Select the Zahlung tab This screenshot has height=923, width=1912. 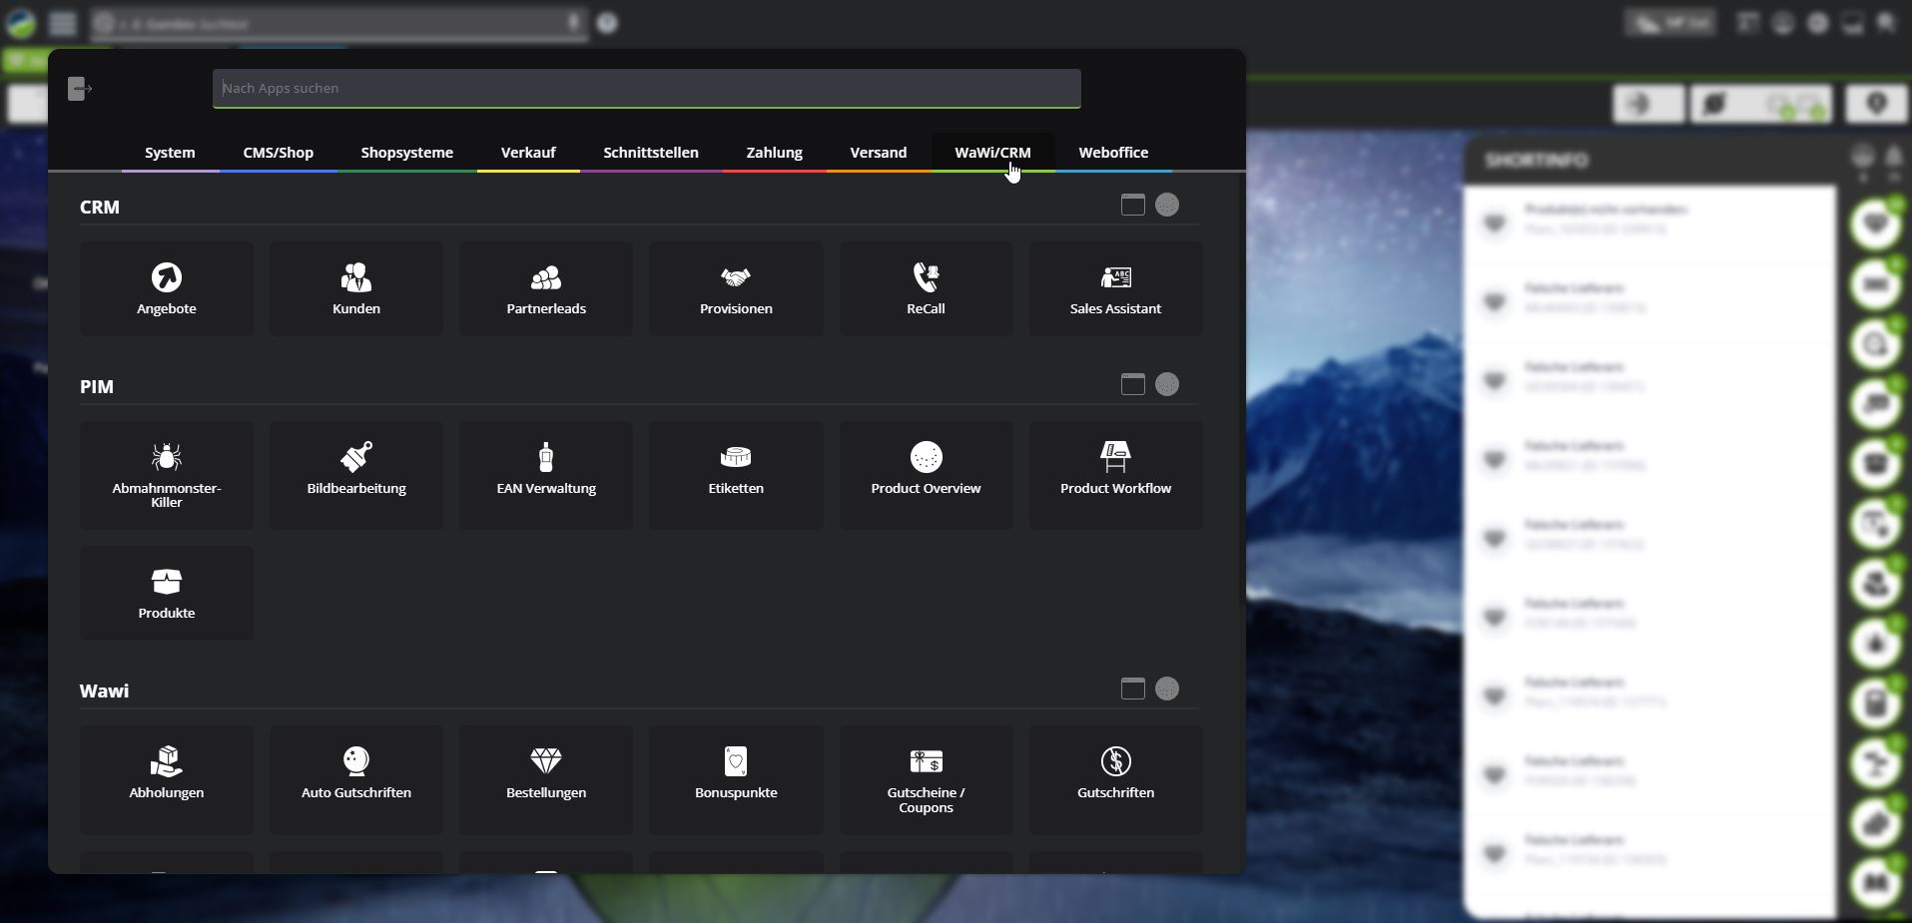click(x=775, y=153)
